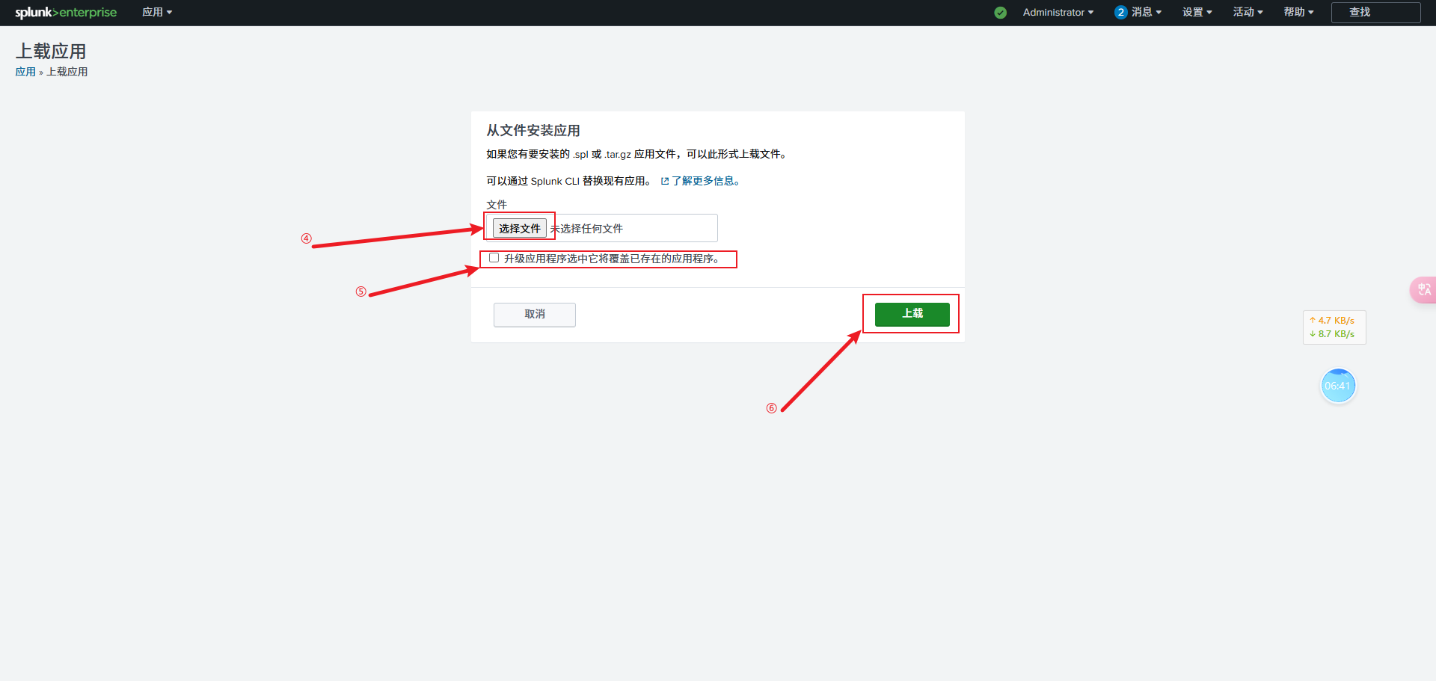Click the 查找 search field
This screenshot has width=1436, height=681.
click(1375, 12)
